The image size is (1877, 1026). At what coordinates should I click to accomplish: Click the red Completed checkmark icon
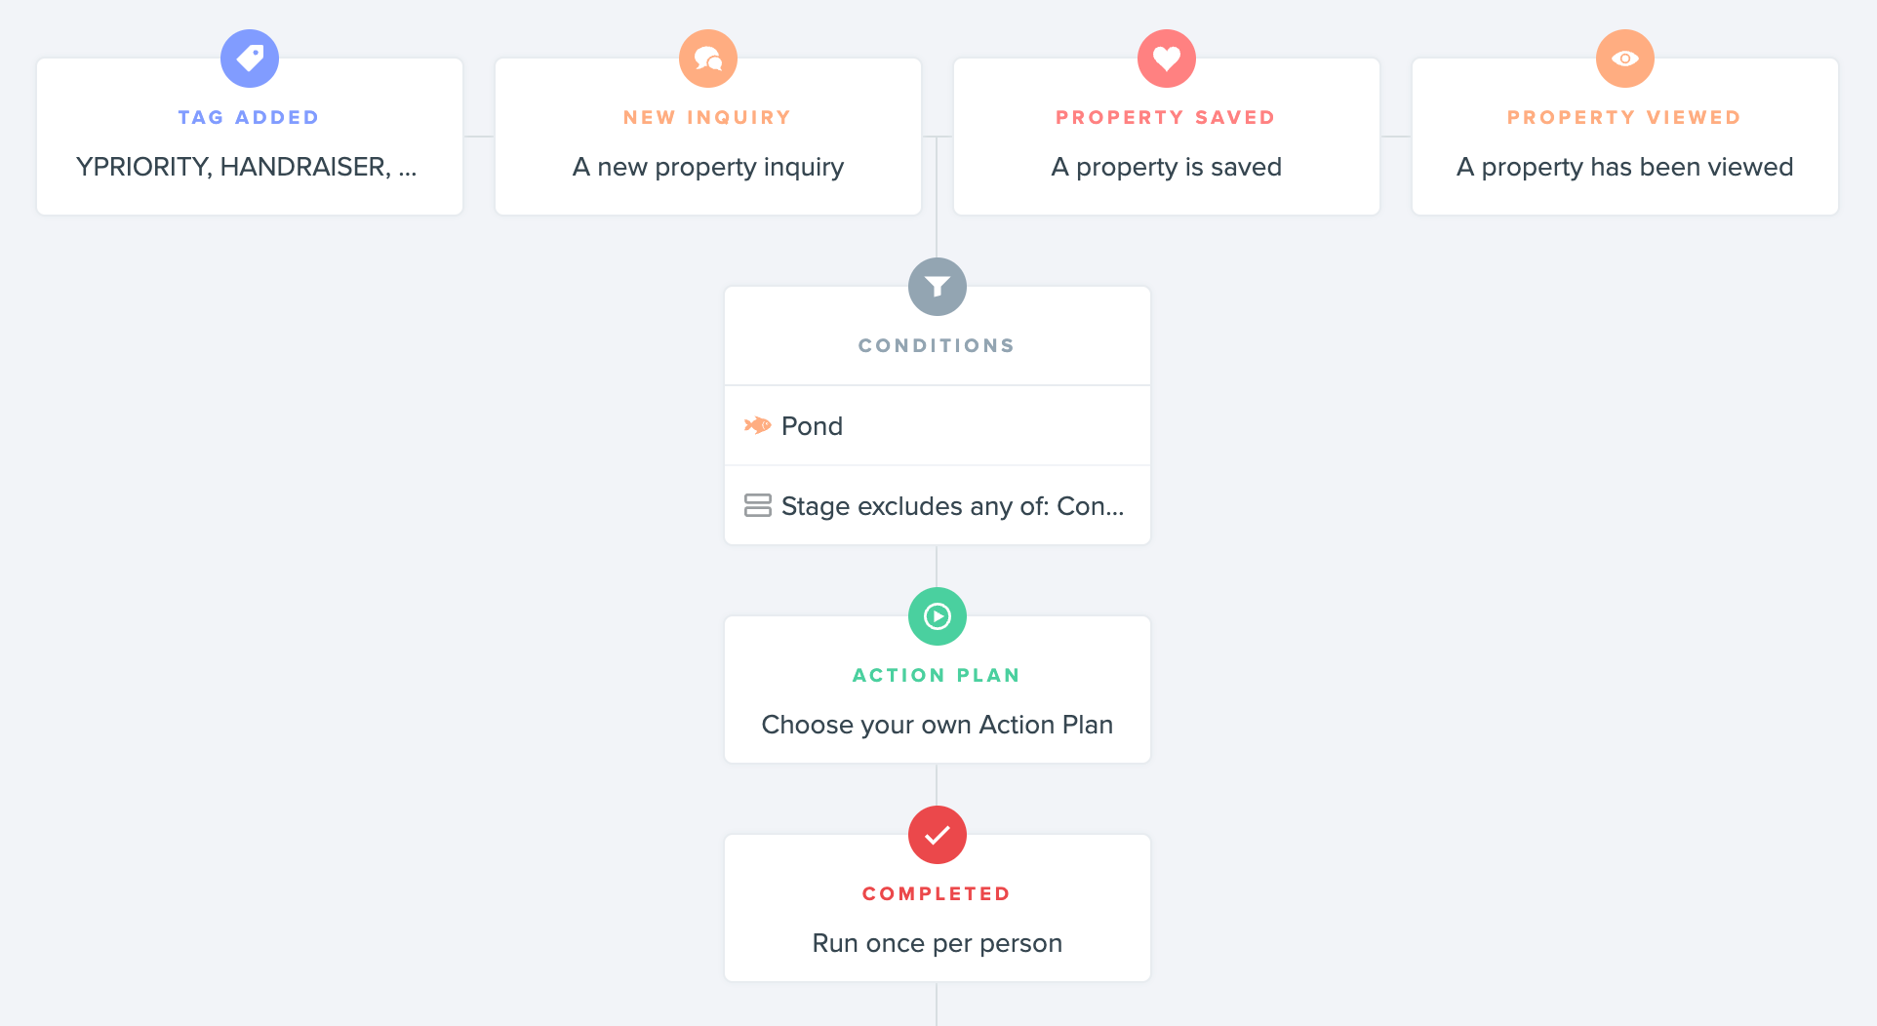[938, 835]
